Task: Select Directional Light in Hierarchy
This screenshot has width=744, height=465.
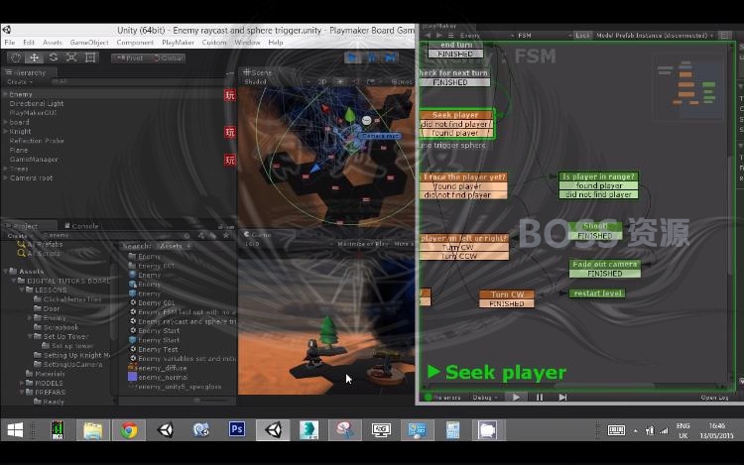Action: [37, 103]
